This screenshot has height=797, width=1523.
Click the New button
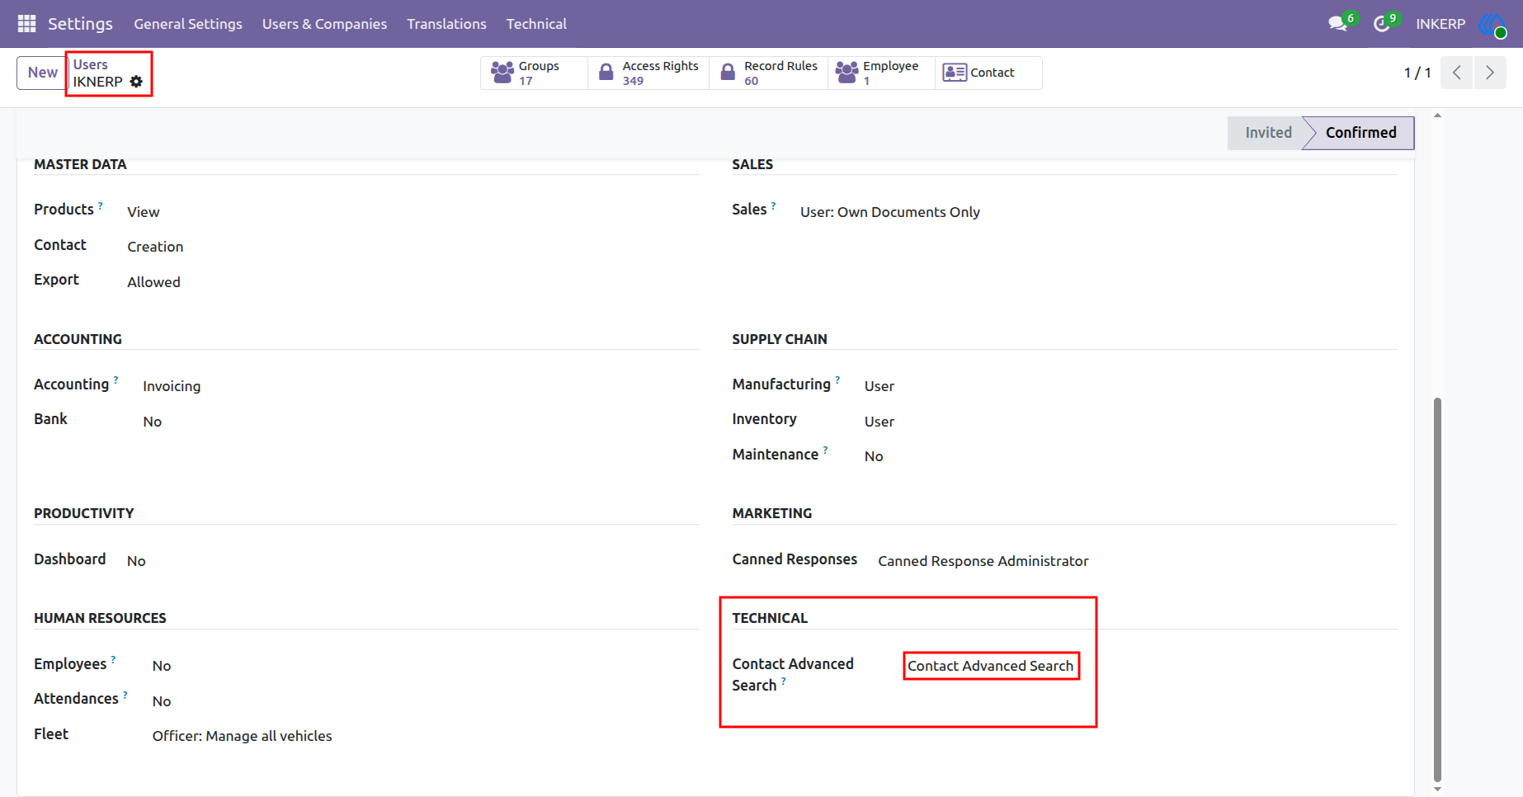click(x=42, y=73)
